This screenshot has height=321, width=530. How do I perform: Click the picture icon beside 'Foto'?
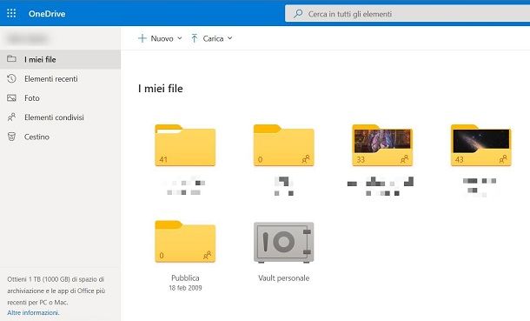coord(11,98)
